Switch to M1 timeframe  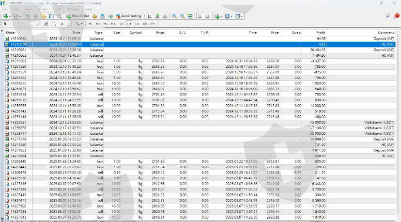tap(91, 23)
